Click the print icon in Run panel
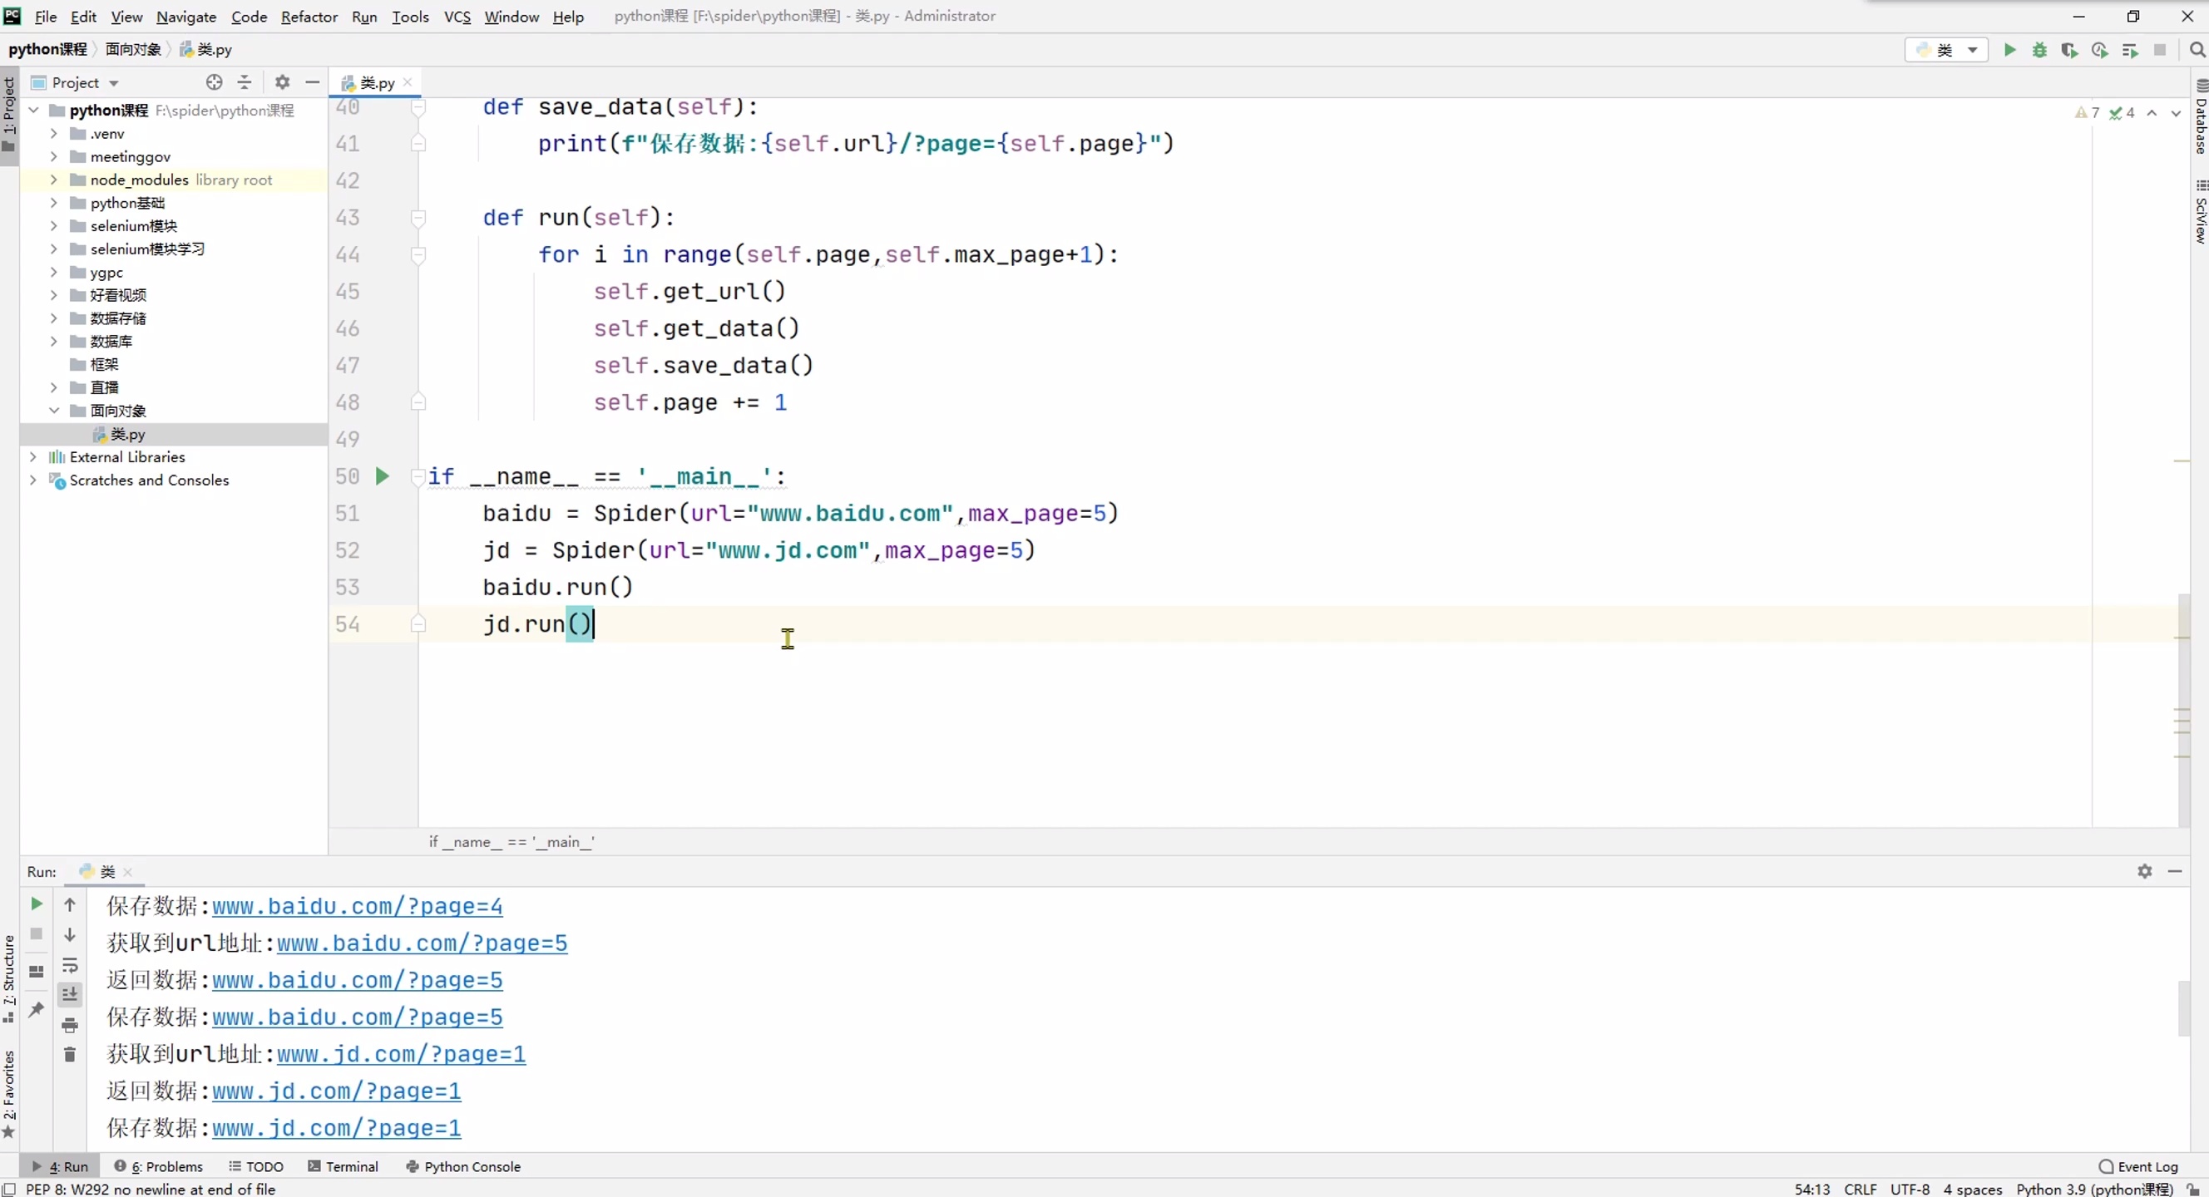This screenshot has height=1197, width=2209. pyautogui.click(x=71, y=1025)
